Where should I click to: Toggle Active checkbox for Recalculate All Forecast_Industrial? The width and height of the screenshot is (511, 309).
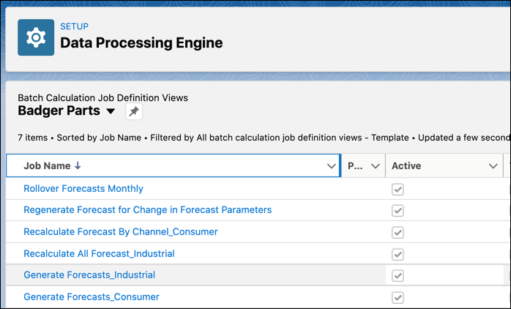click(398, 254)
